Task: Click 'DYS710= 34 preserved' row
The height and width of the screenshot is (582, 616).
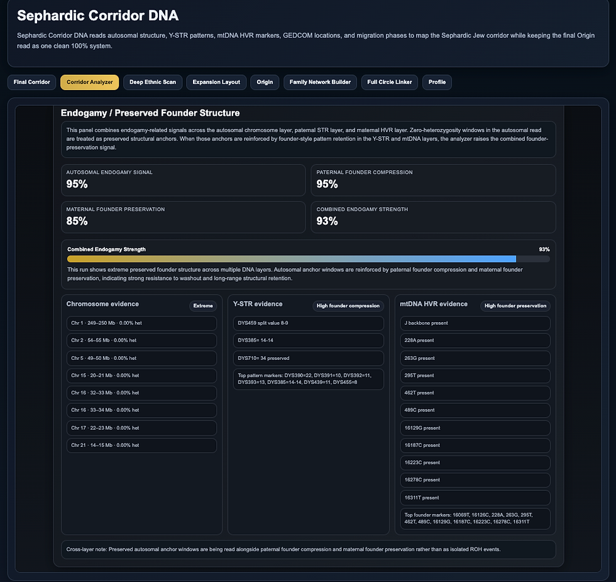Action: [309, 358]
